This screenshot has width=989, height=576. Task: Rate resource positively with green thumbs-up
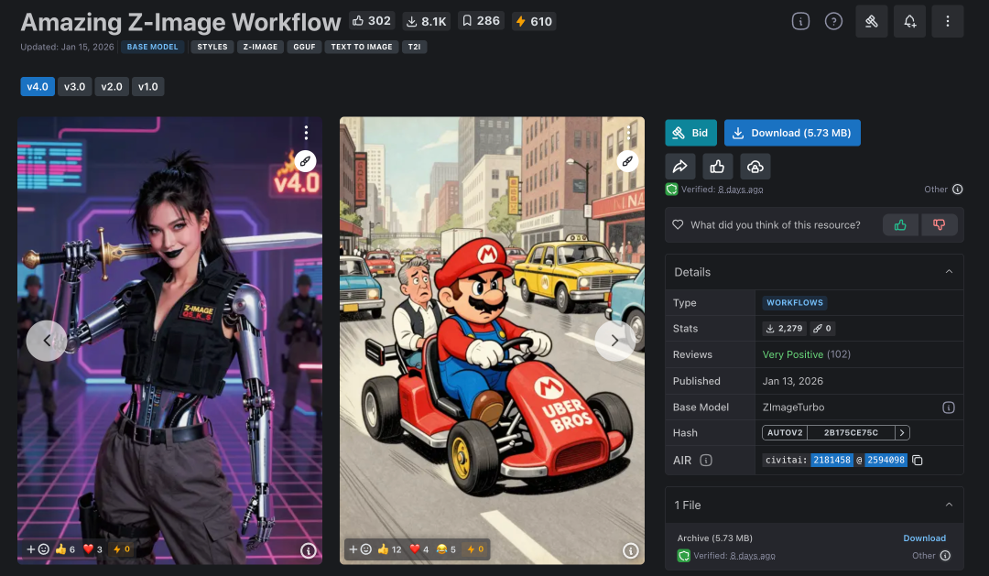coord(900,224)
